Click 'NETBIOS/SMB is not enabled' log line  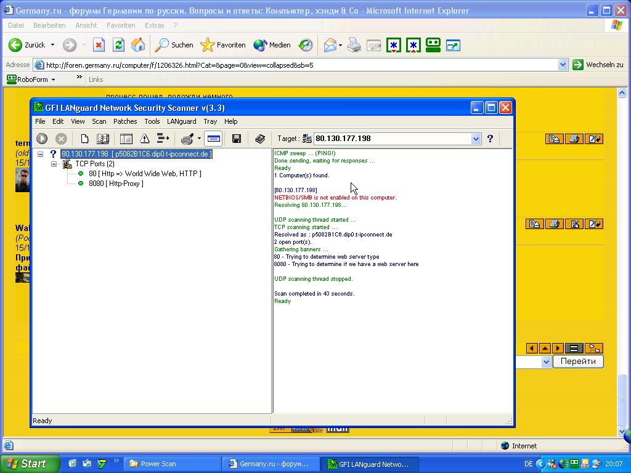(x=335, y=198)
